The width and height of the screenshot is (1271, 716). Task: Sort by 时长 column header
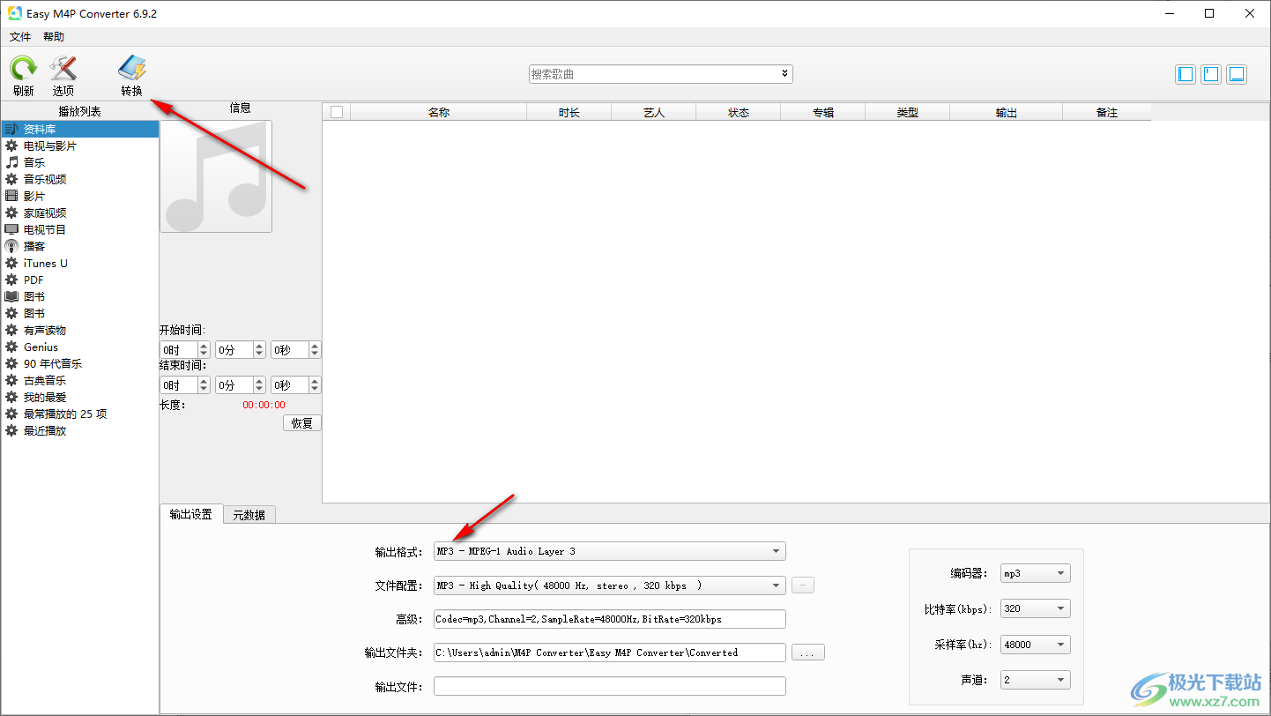(569, 112)
